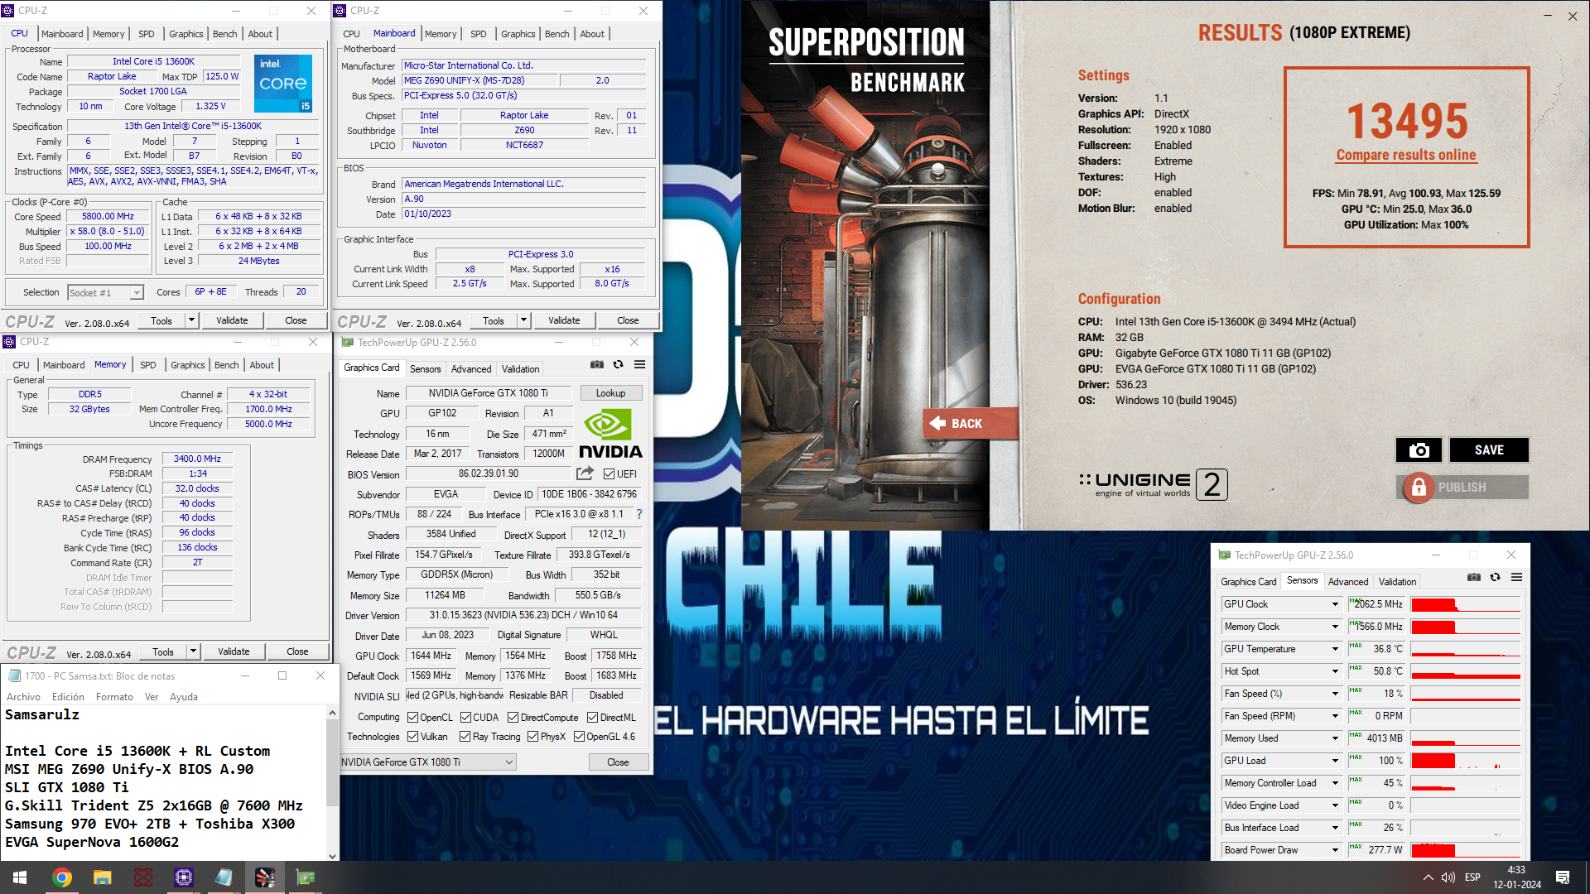Open the volume control in system tray

1448,877
